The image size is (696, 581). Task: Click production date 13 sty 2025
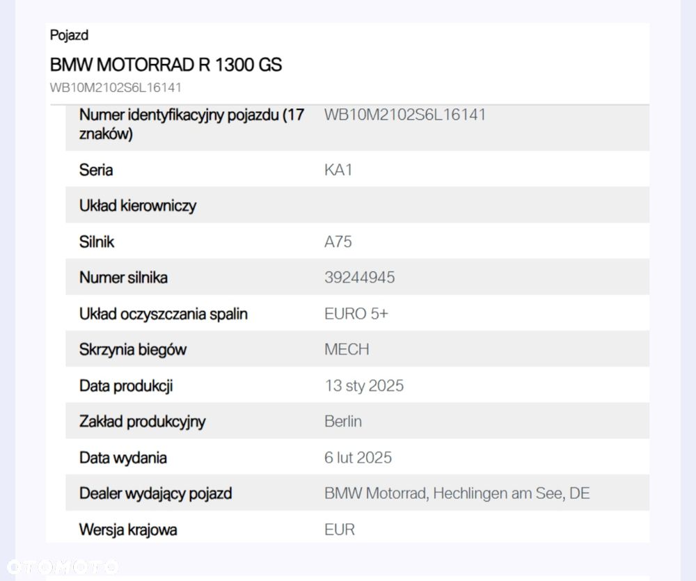(x=364, y=385)
